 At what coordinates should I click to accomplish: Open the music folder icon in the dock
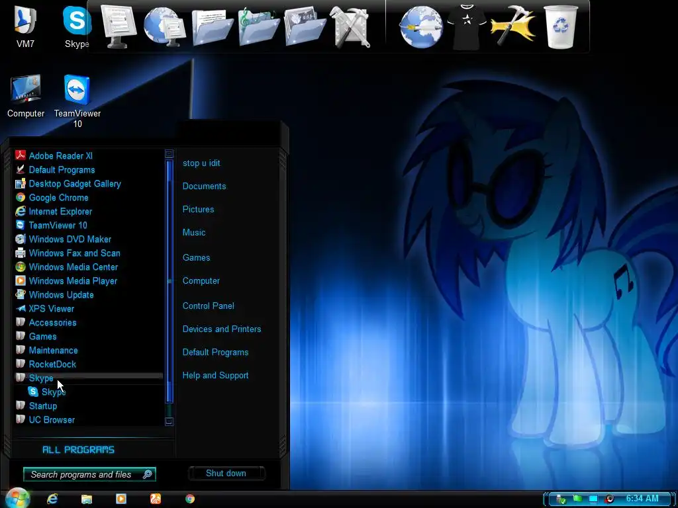pos(259,26)
